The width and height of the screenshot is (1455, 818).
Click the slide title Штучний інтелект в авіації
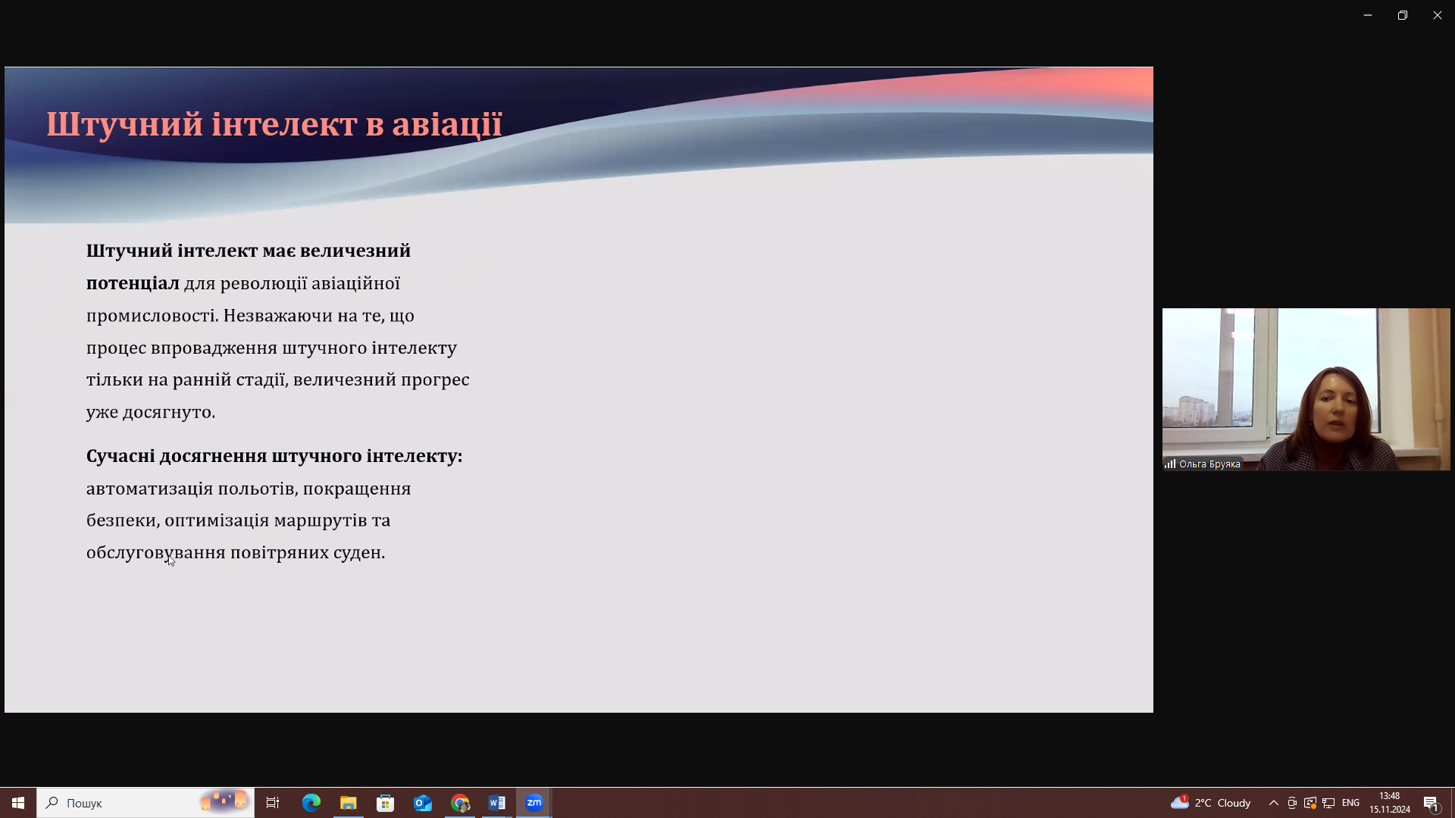pos(274,124)
